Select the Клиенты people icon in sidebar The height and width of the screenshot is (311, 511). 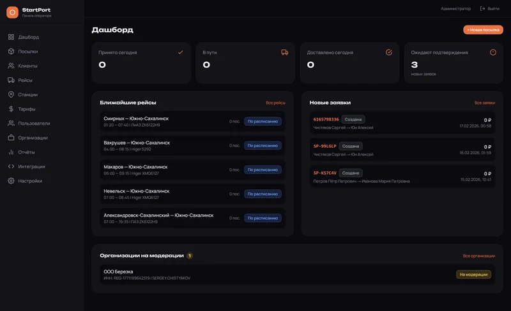pos(11,66)
